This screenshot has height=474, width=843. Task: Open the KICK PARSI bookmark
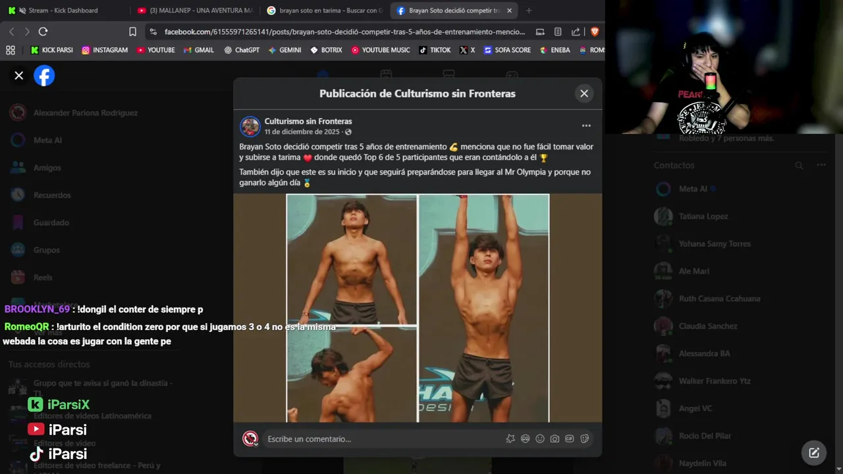[51, 50]
